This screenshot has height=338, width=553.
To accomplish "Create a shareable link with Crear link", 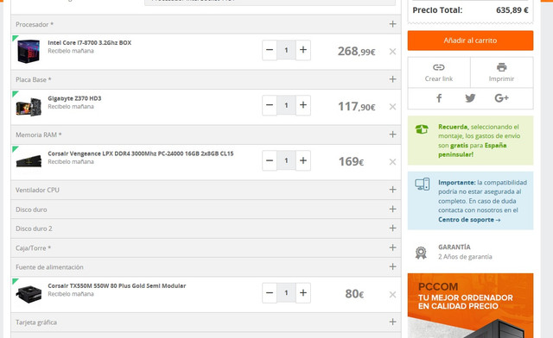I will (439, 72).
